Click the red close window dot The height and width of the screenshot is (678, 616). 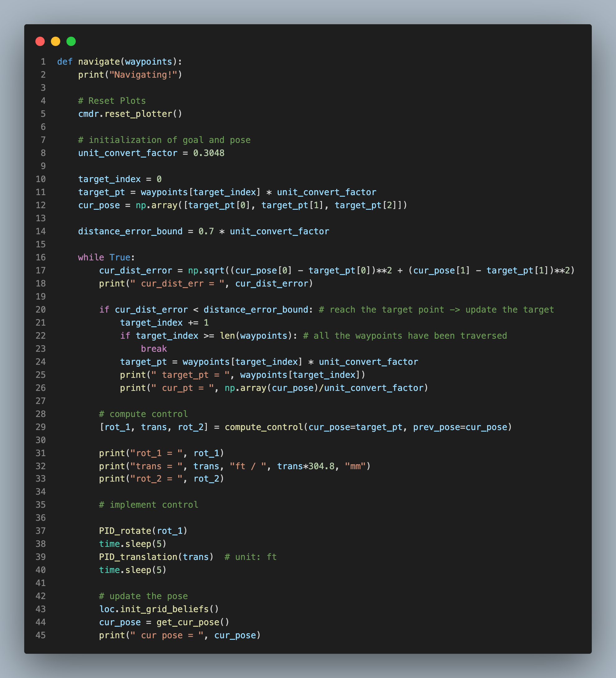40,41
